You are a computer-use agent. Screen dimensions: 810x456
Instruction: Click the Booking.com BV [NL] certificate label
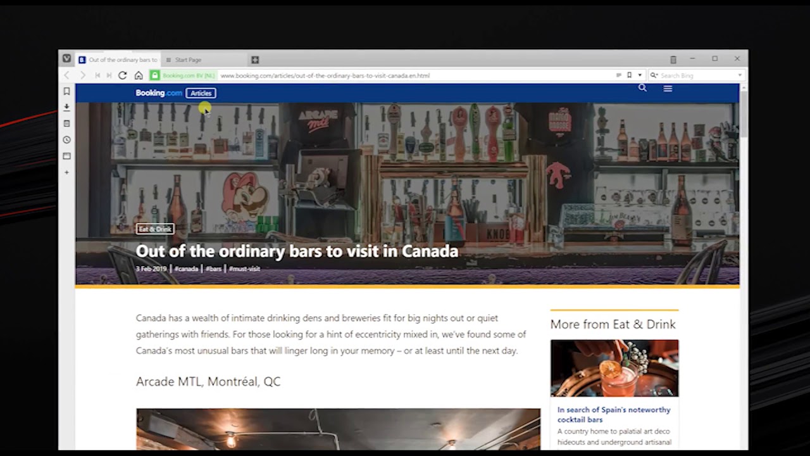(x=189, y=75)
